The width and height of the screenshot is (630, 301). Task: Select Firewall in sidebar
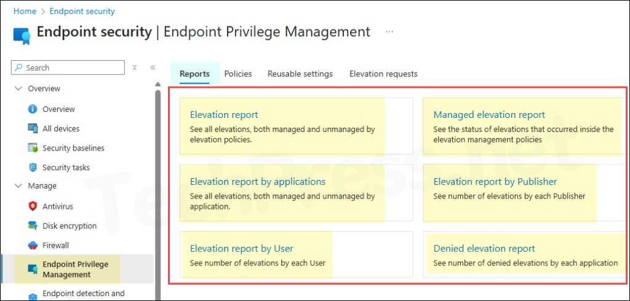(55, 245)
